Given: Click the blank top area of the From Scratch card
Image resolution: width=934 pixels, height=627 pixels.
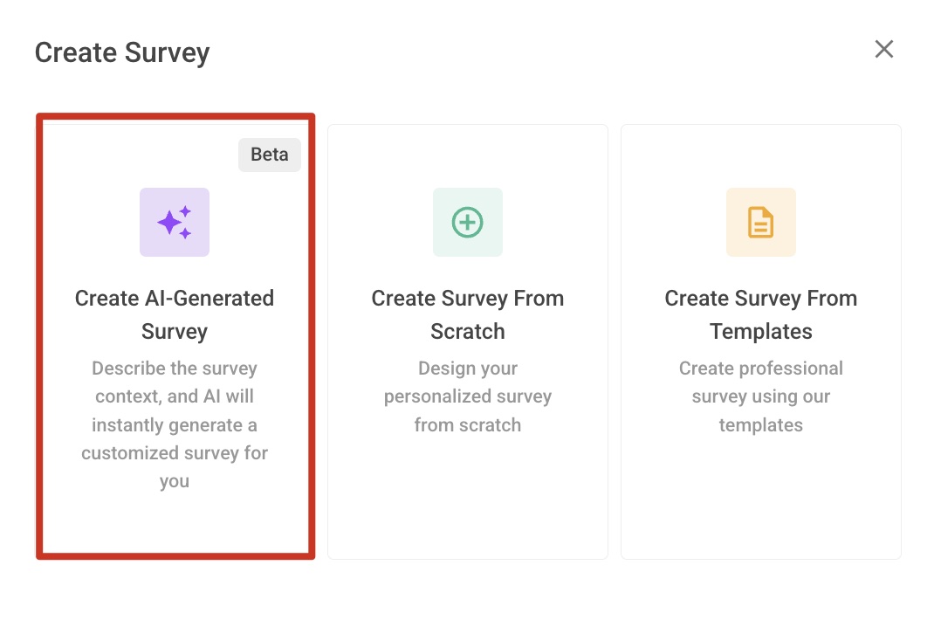Looking at the screenshot, I should pyautogui.click(x=468, y=156).
